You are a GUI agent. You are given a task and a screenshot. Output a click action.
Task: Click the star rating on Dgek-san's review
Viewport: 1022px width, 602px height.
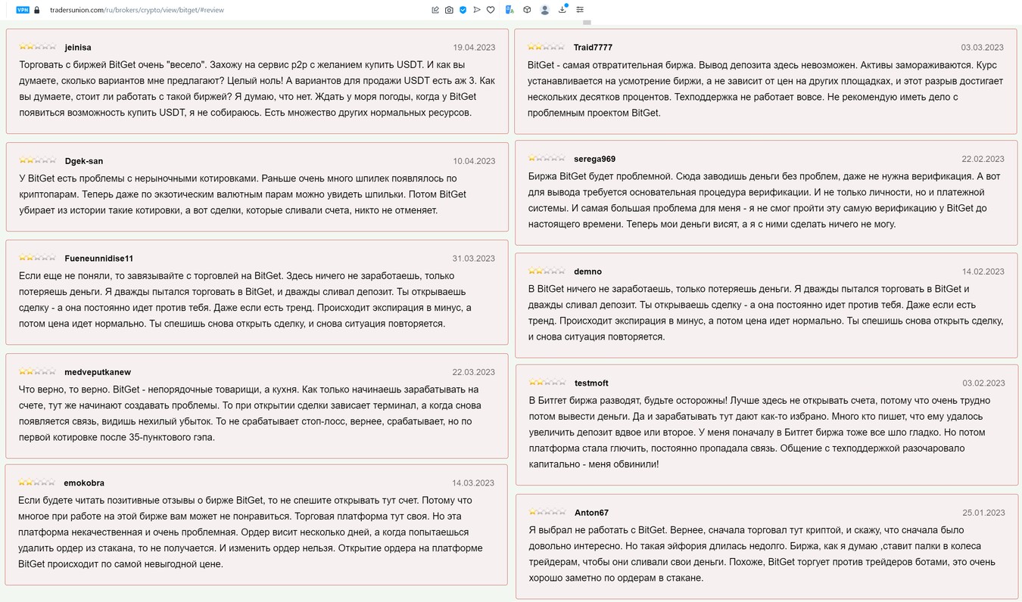(37, 160)
